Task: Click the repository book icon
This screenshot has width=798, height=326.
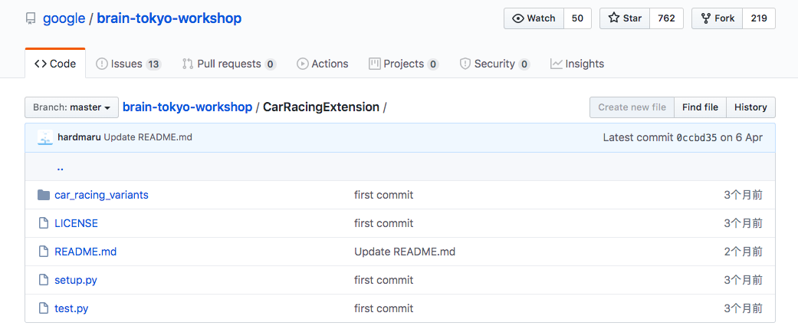Action: click(x=31, y=18)
